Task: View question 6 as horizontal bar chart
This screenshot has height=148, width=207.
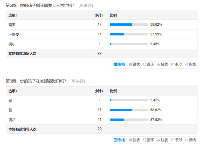Action: point(177,140)
